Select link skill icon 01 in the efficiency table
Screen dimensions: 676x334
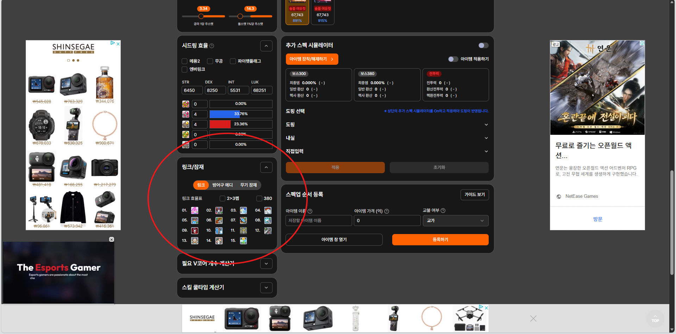tap(194, 210)
